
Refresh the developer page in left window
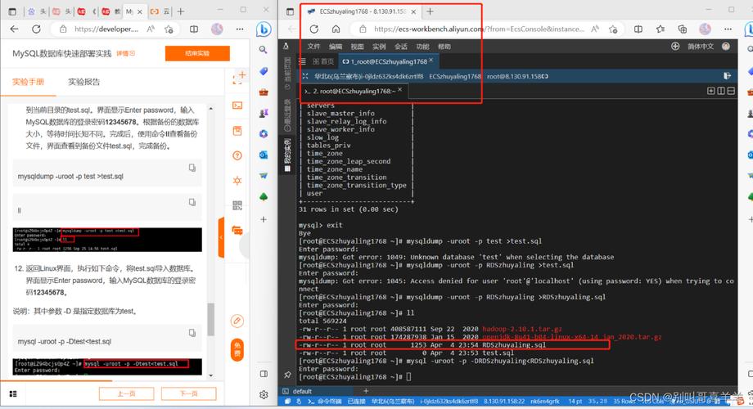(x=36, y=29)
